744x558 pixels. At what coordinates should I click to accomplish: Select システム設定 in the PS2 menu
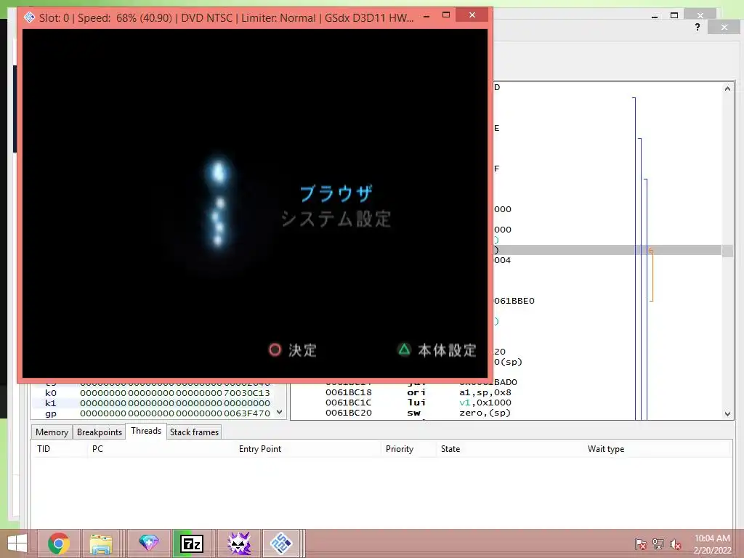[336, 219]
